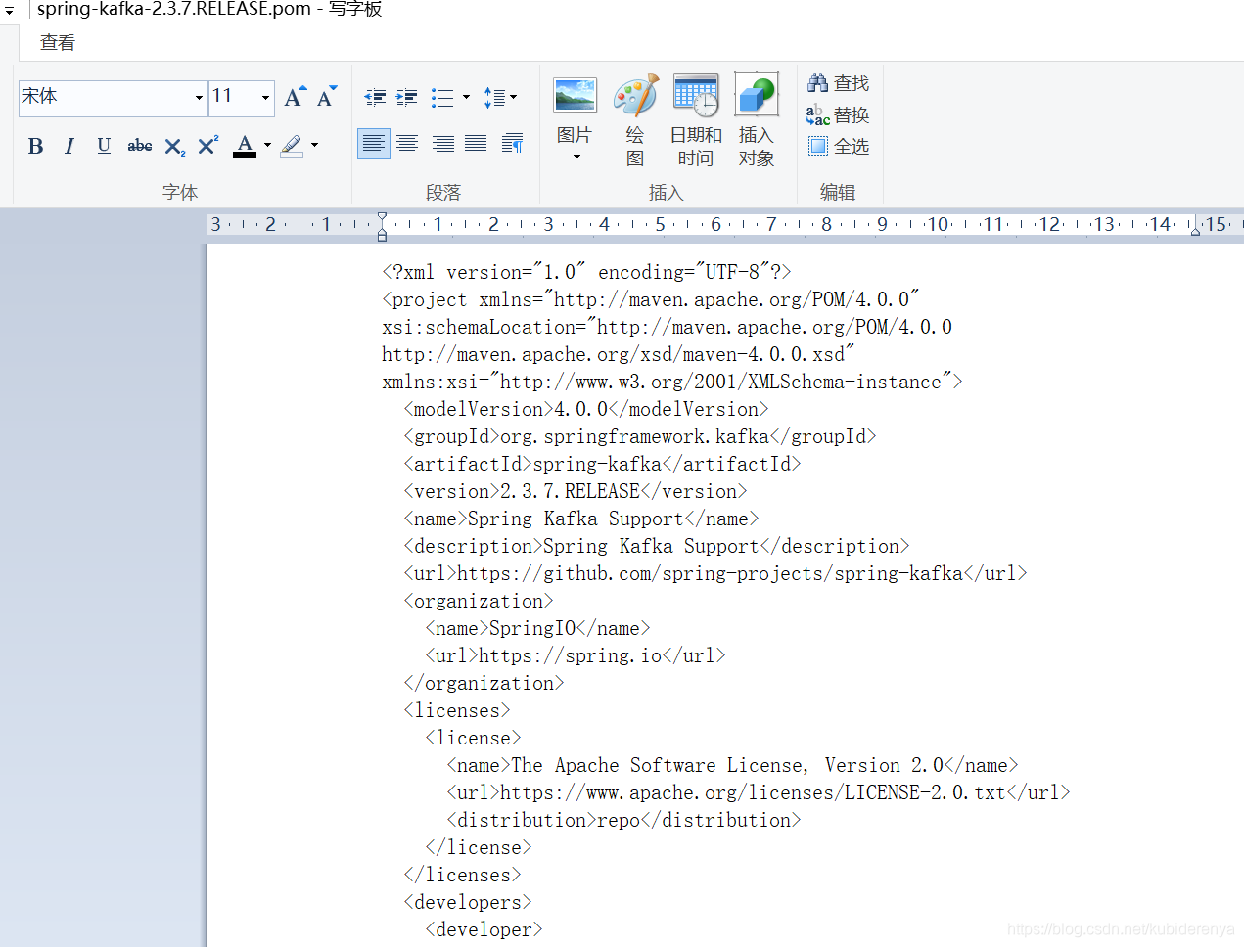Screen dimensions: 1244x947
Task: Open Find (查找) with binoculars icon
Action: click(838, 83)
